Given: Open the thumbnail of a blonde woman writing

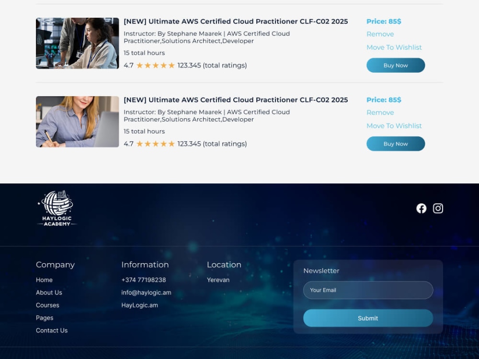Looking at the screenshot, I should tap(77, 122).
